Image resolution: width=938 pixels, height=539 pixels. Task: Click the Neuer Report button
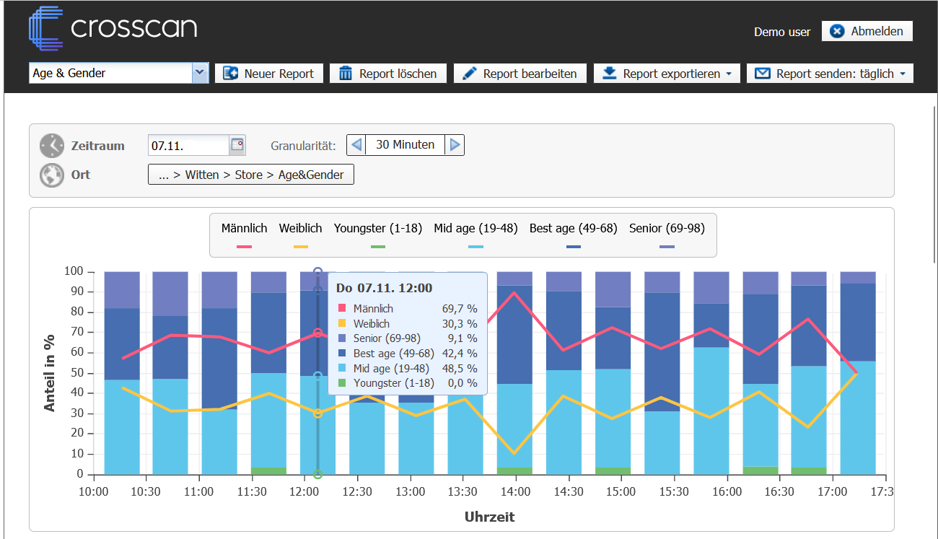[268, 74]
